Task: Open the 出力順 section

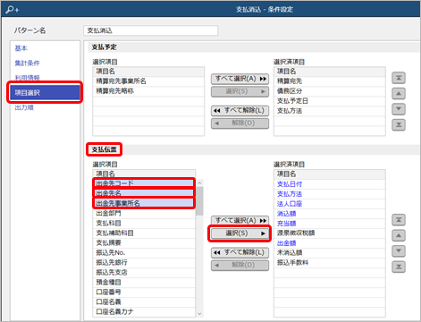Action: [24, 107]
